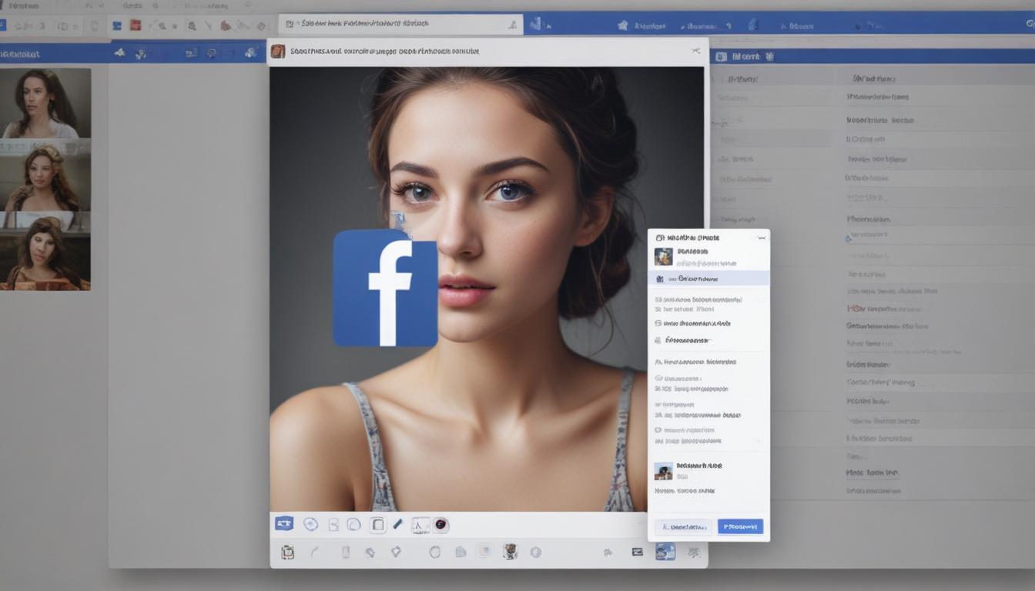Click the red record circle icon
Viewport: 1035px width, 591px height.
pos(441,525)
